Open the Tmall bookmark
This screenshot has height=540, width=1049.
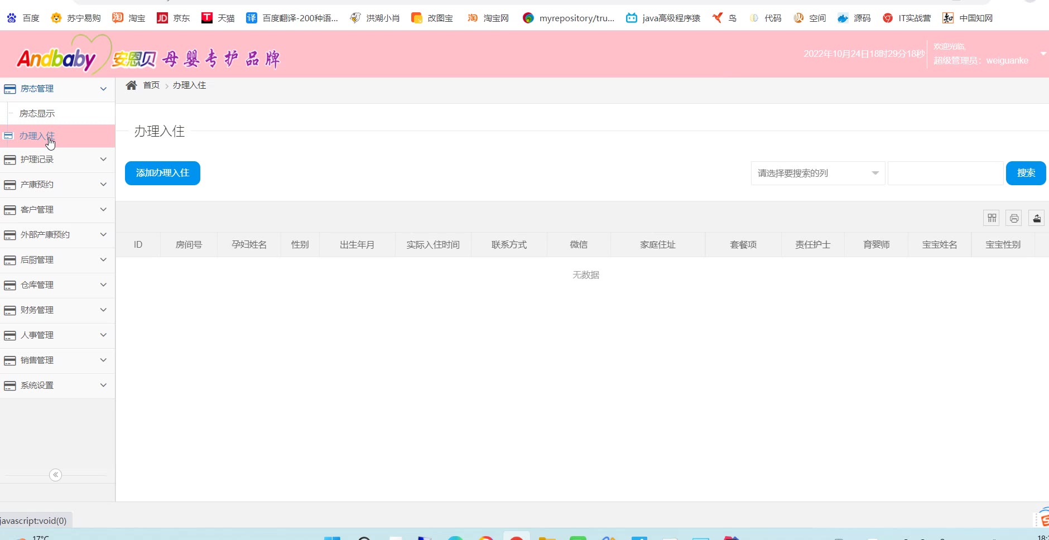pyautogui.click(x=218, y=18)
